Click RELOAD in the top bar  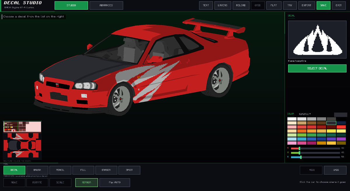[x=241, y=5]
